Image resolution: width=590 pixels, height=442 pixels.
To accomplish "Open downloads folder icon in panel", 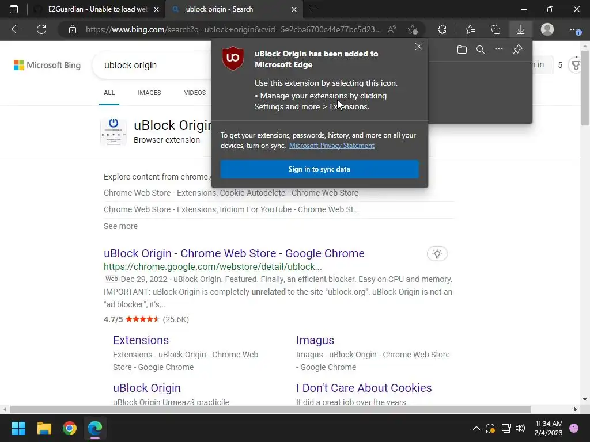I will click(x=462, y=49).
